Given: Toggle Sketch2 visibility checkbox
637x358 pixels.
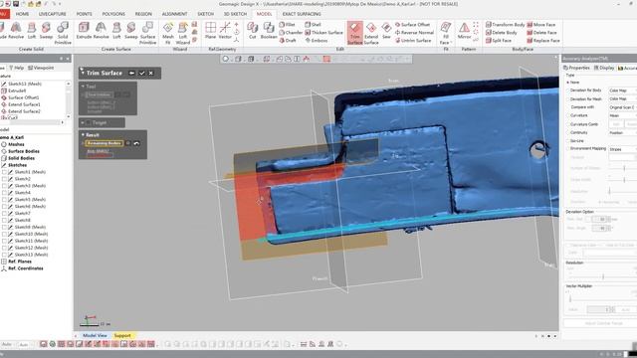Looking at the screenshot, I should tap(4, 179).
